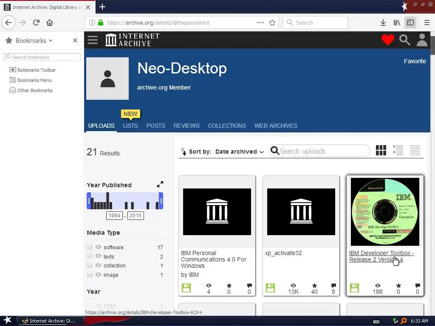The image size is (435, 326).
Task: Expand the Year Published histogram
Action: click(x=160, y=184)
